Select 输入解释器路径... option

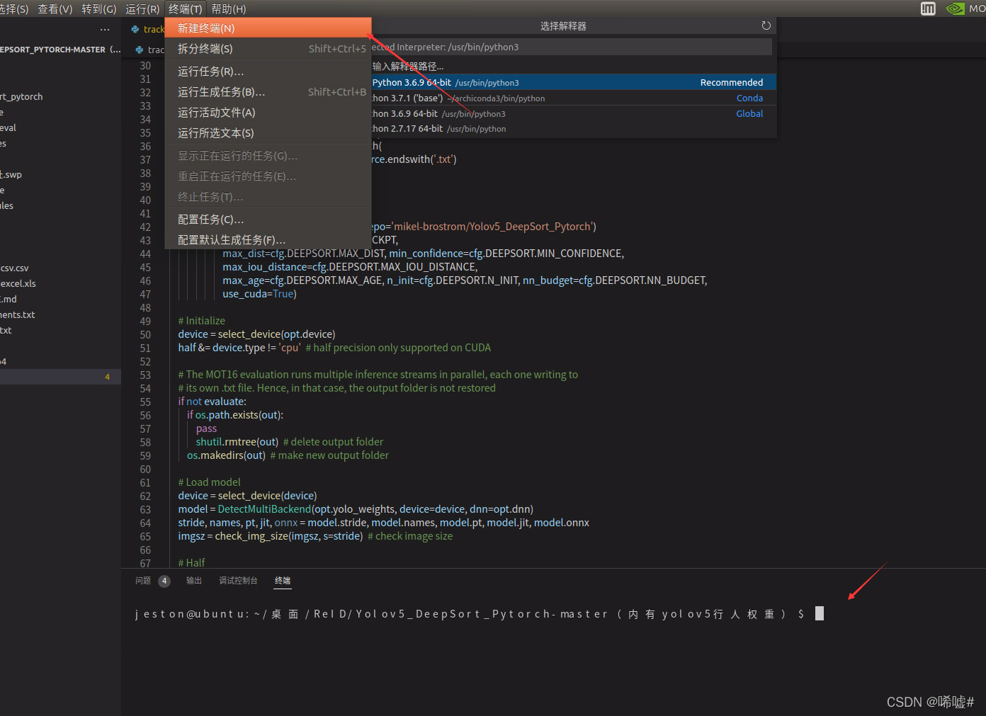point(573,66)
